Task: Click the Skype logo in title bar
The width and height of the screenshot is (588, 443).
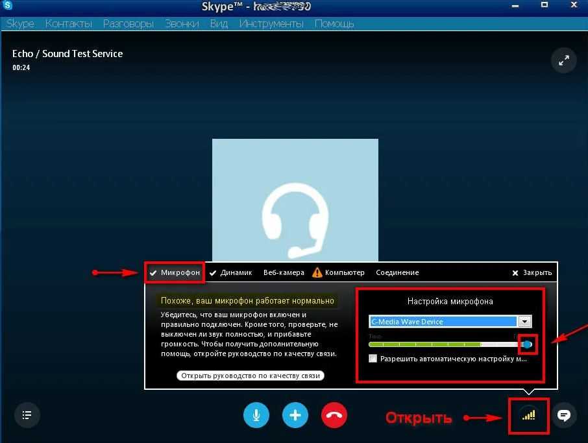Action: point(7,7)
